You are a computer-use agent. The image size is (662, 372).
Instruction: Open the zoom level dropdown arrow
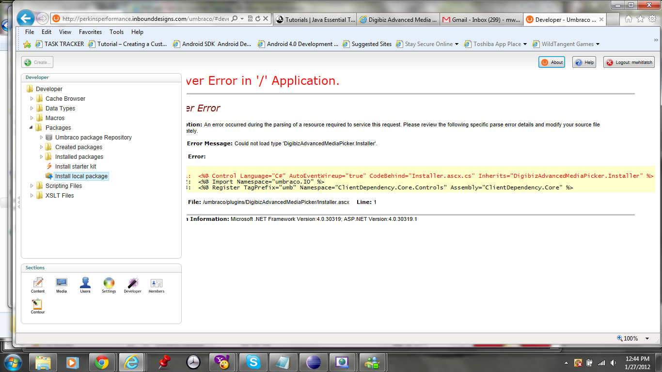648,339
